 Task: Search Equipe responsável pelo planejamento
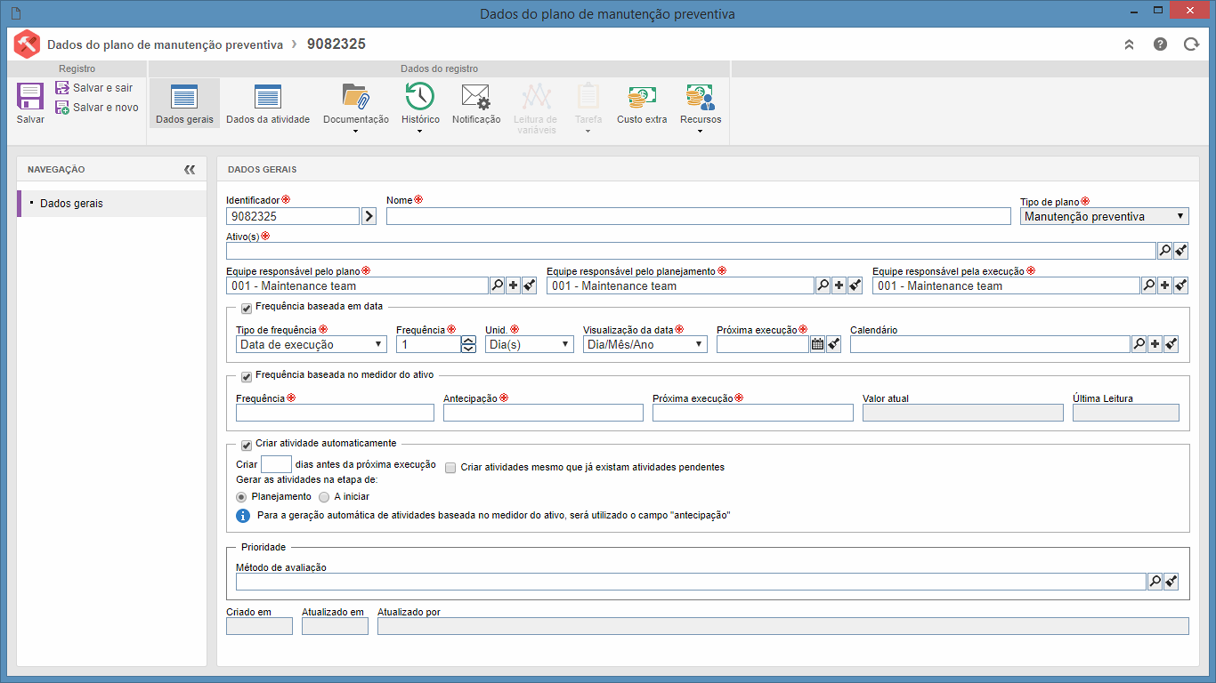click(x=823, y=285)
